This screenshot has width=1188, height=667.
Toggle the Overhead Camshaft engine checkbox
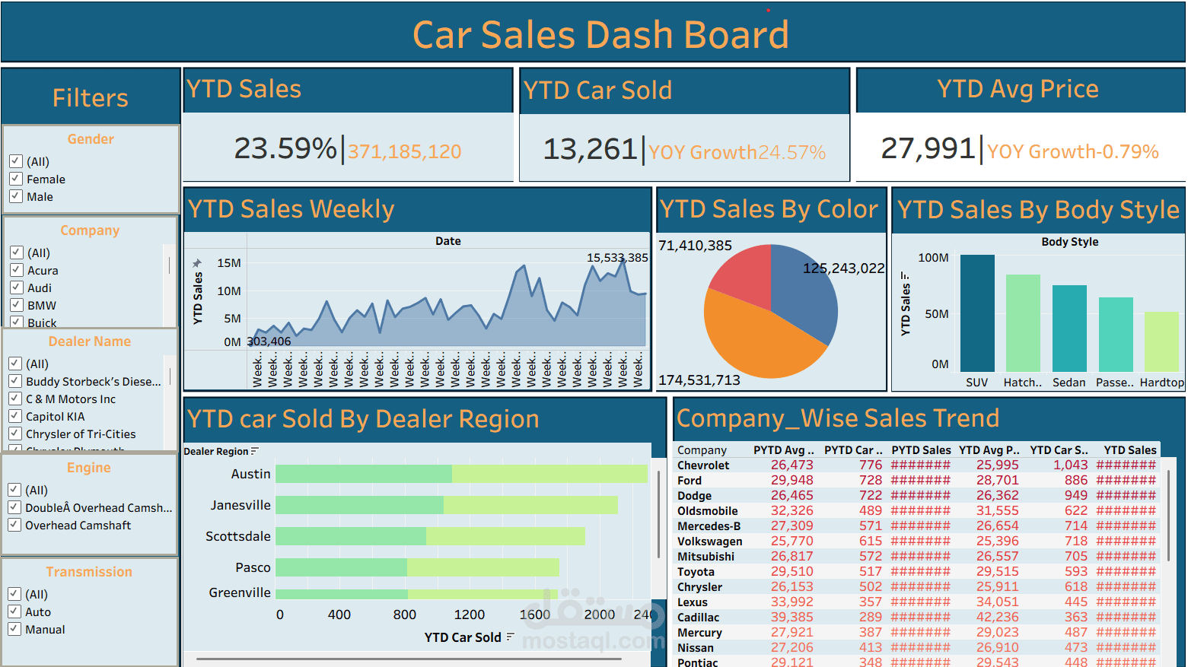[14, 525]
